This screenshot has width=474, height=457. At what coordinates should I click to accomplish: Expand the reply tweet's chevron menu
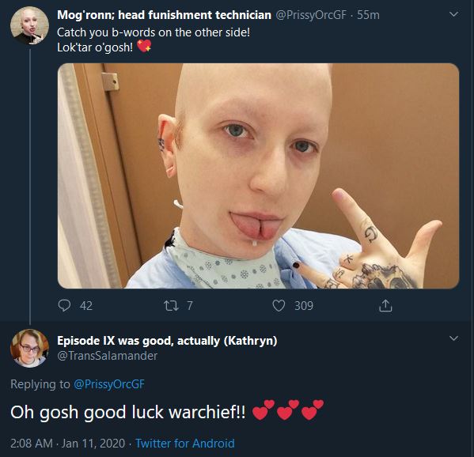coord(454,338)
